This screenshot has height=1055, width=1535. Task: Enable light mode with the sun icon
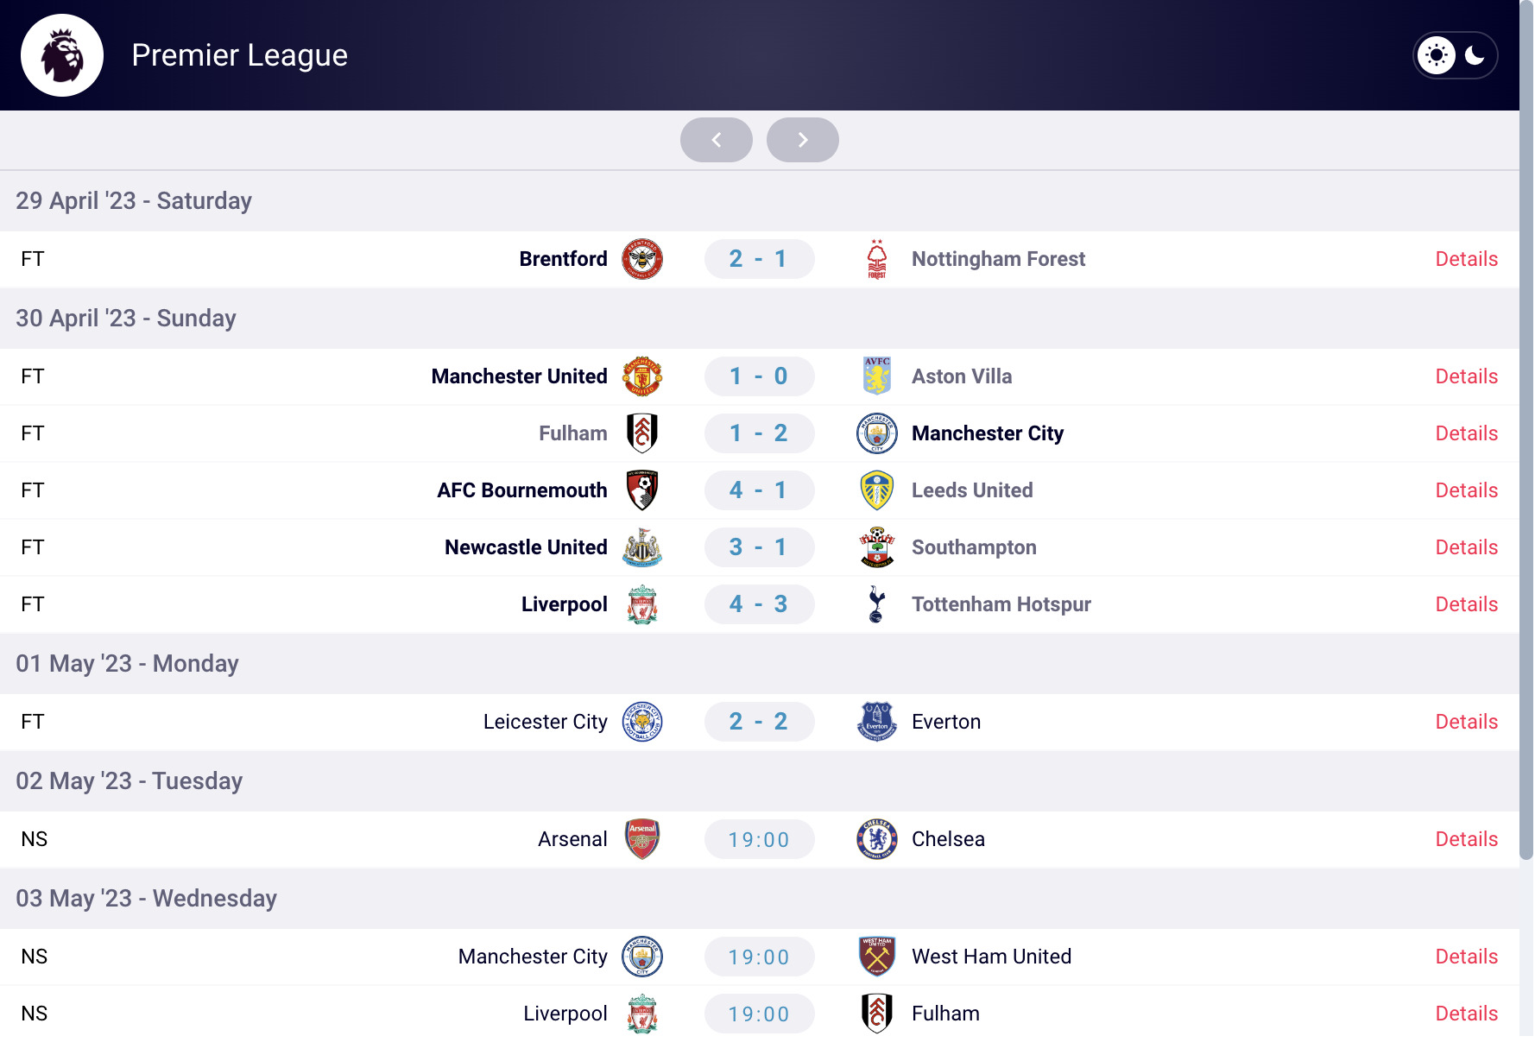coord(1436,54)
